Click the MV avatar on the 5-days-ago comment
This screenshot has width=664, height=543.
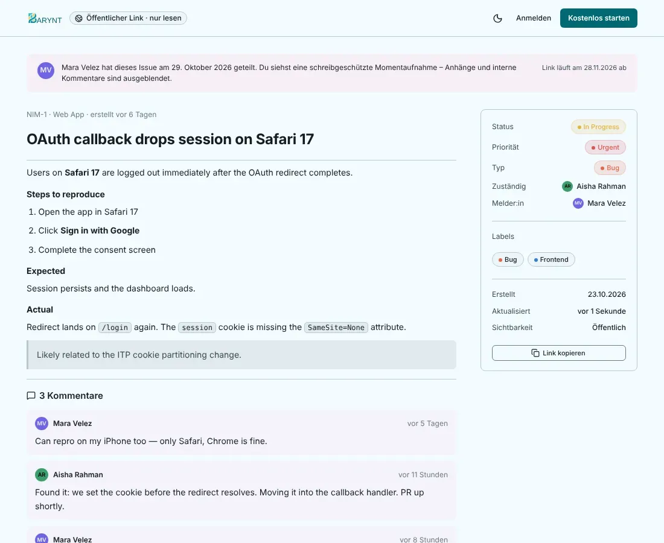point(42,423)
